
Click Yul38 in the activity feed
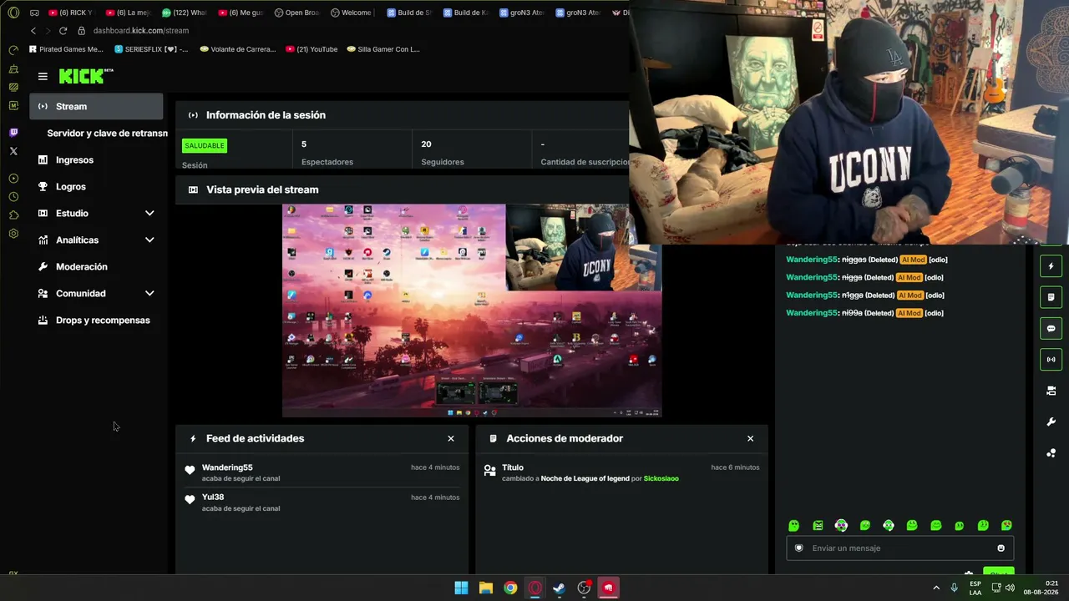tap(213, 497)
